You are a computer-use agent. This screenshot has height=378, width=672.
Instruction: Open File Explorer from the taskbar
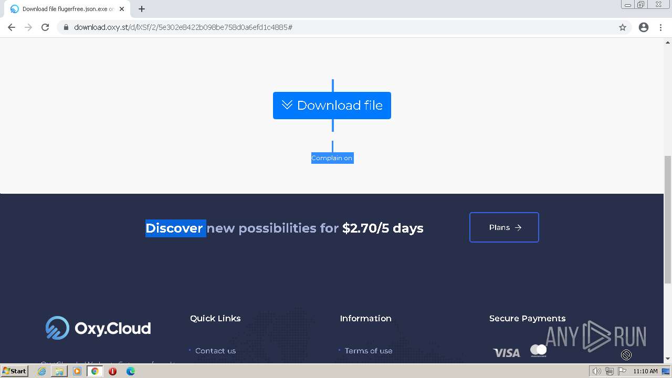click(x=59, y=371)
